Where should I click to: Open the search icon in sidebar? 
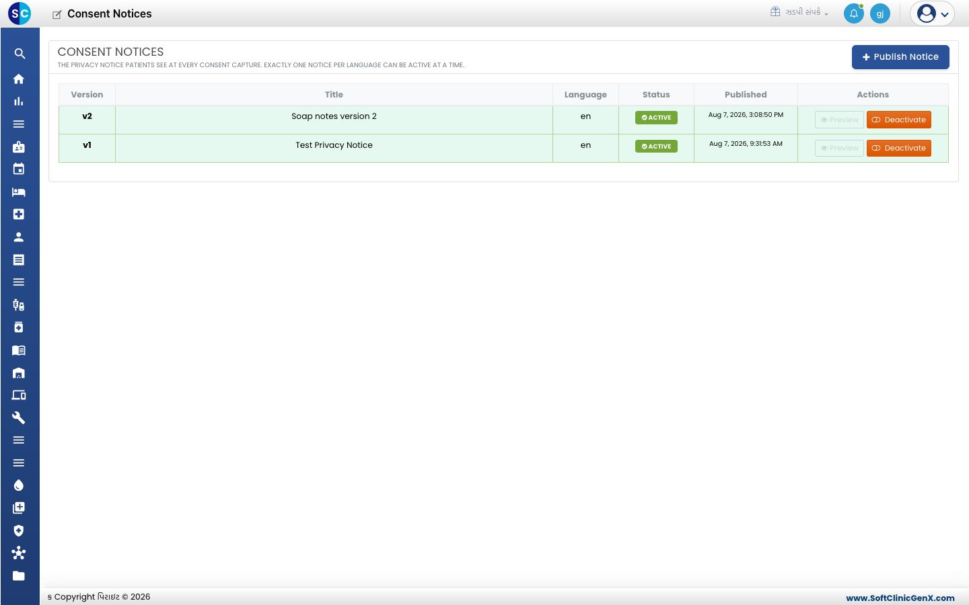(20, 54)
